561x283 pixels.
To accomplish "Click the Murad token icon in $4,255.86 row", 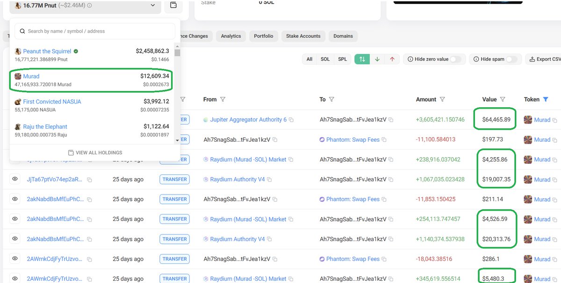I will tap(528, 159).
